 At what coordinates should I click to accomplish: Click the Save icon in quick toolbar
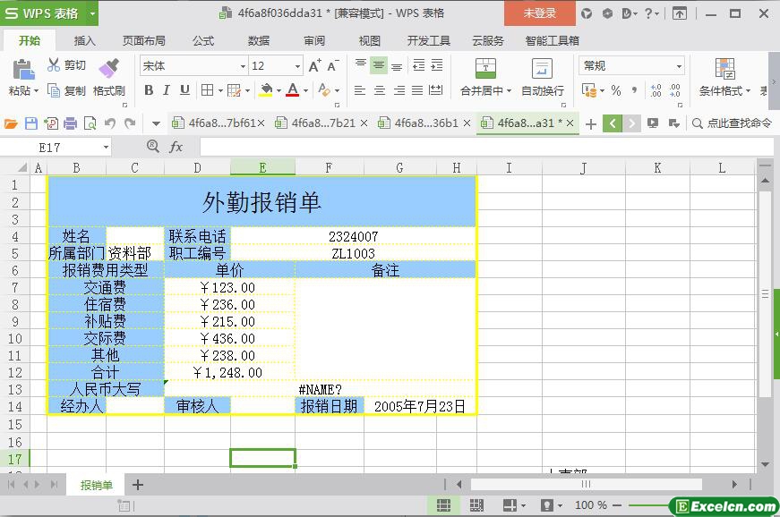[x=31, y=123]
